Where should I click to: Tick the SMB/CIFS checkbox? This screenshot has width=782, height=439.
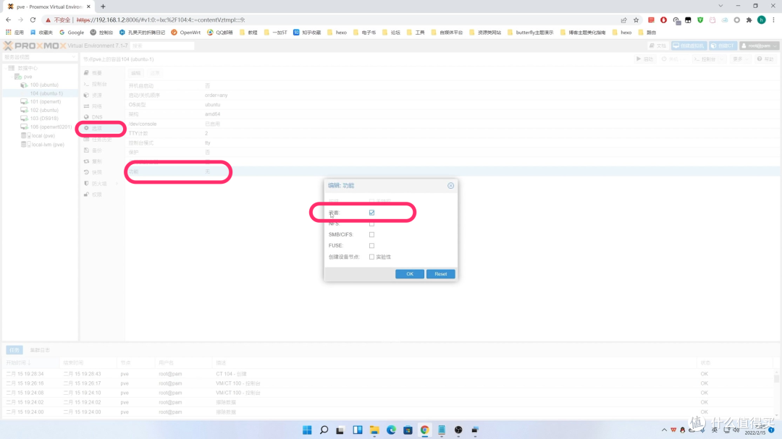pyautogui.click(x=371, y=234)
